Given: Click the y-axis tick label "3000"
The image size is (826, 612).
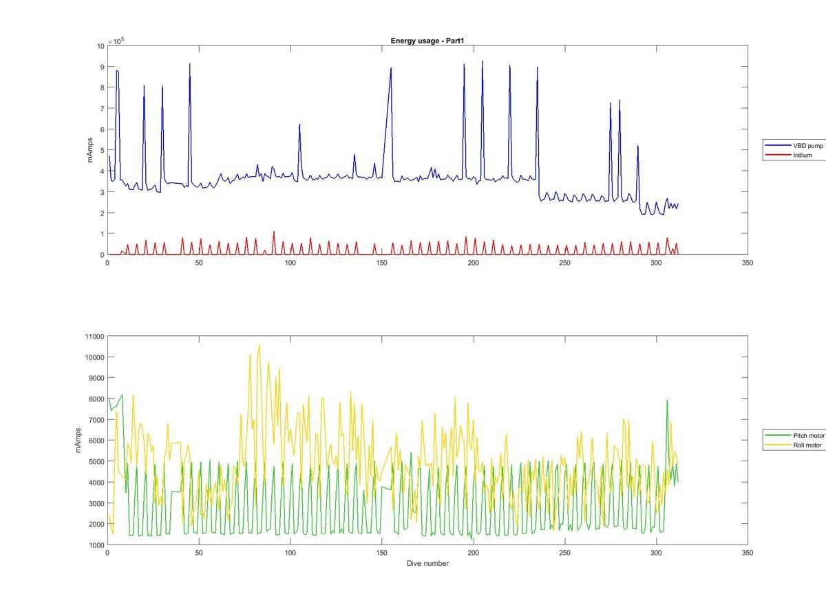Looking at the screenshot, I should click(x=95, y=503).
